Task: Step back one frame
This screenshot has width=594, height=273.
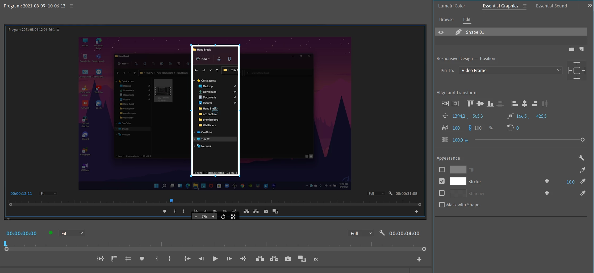Action: point(201,259)
